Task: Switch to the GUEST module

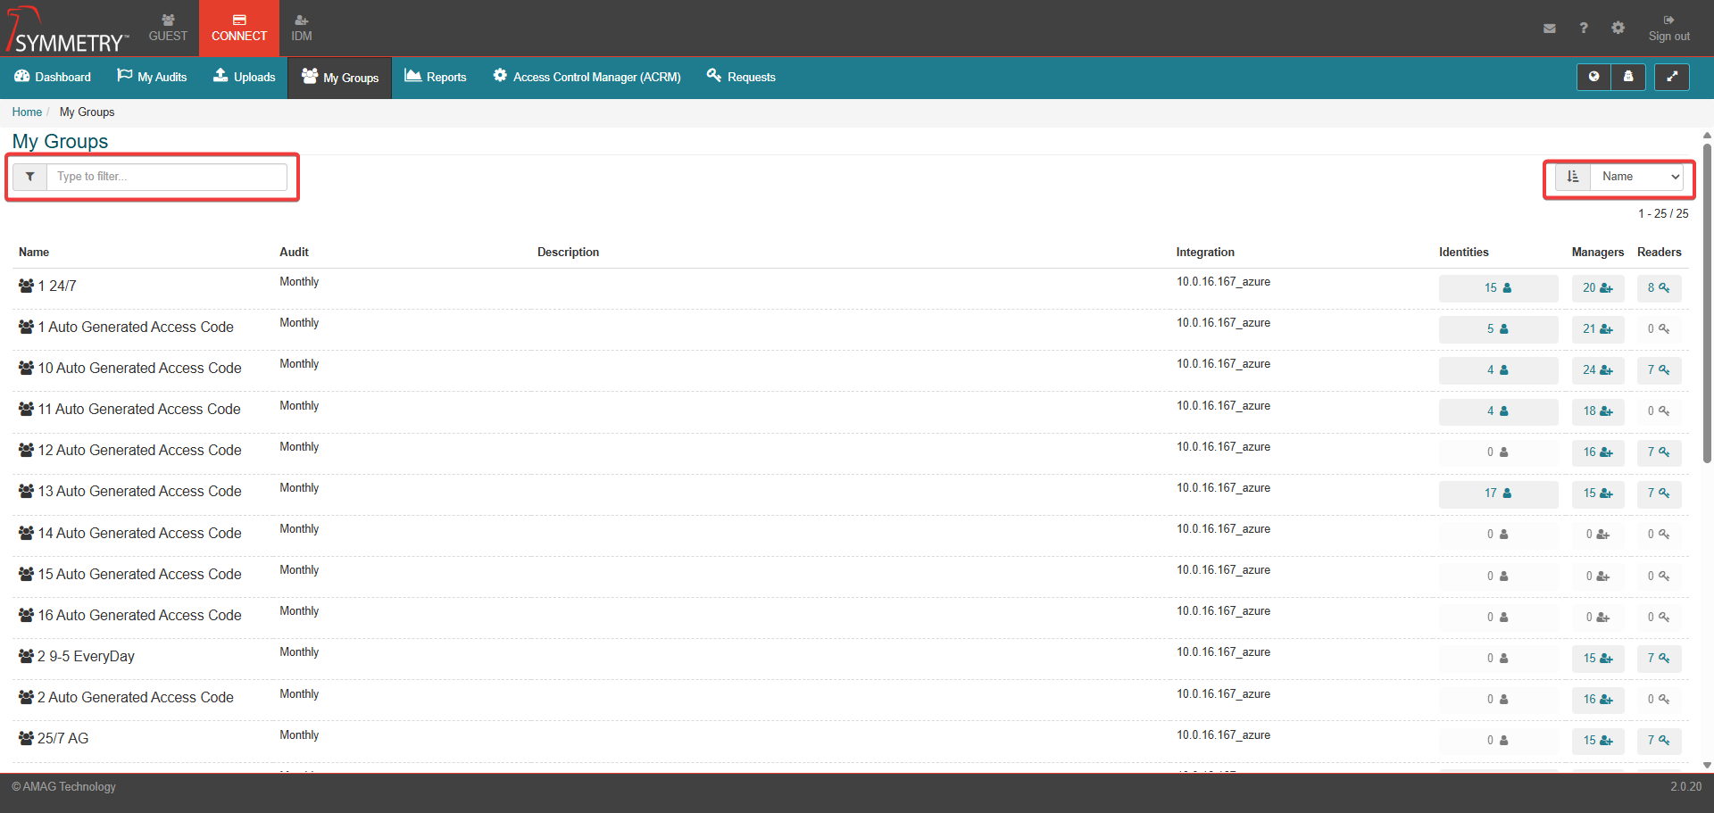Action: (168, 28)
